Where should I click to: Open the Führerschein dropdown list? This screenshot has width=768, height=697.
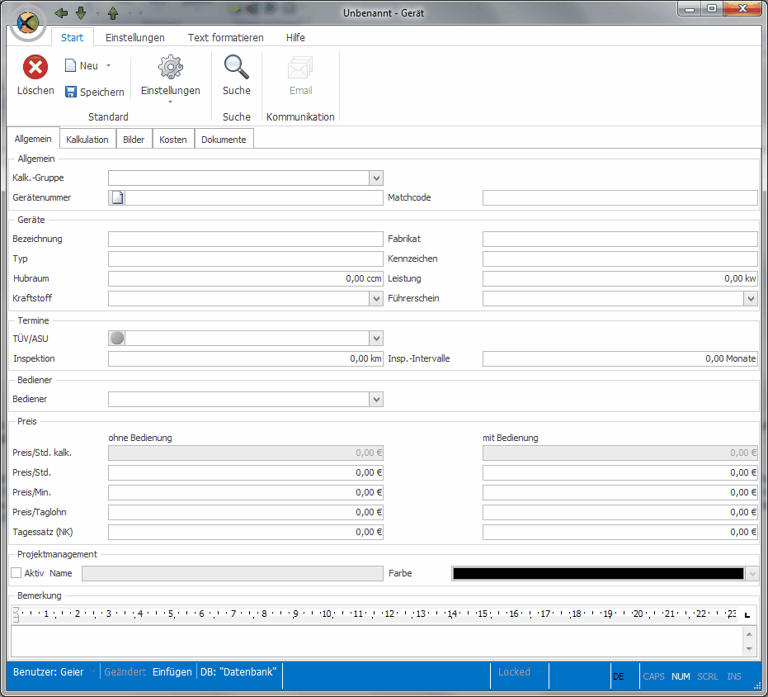[x=751, y=298]
